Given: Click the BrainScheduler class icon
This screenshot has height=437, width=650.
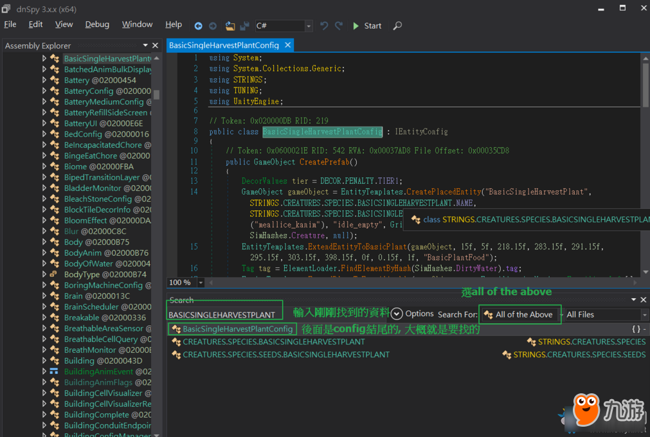Looking at the screenshot, I should coord(54,307).
